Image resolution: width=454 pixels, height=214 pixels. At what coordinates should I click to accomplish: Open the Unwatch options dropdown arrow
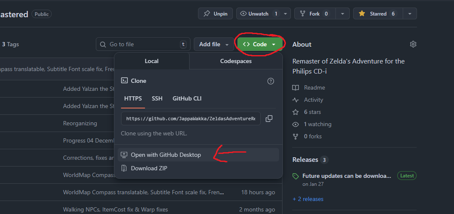click(x=285, y=13)
